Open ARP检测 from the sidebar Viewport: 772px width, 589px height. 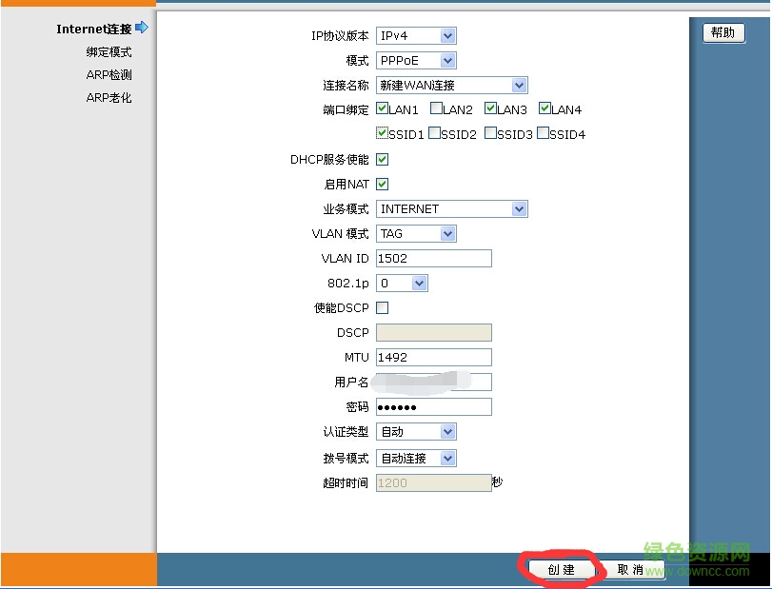click(110, 74)
